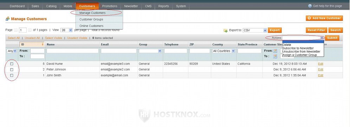
Task: Click the Select All link
Action: (x=14, y=38)
